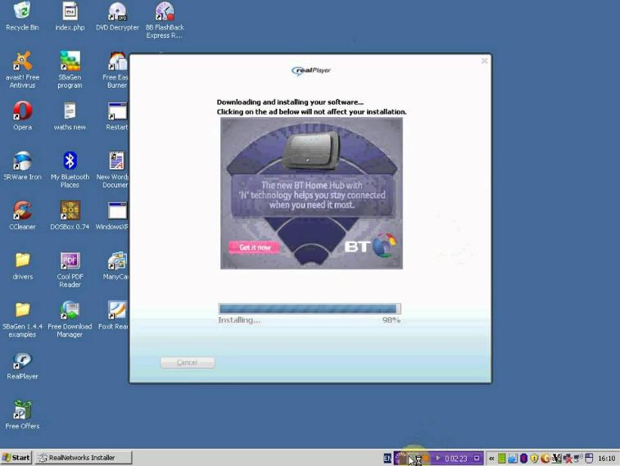Open SBaGen 1.4.4 examples folder

[22, 319]
